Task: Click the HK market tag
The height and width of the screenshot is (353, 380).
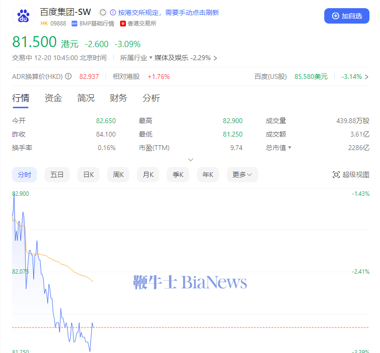Action: point(44,23)
